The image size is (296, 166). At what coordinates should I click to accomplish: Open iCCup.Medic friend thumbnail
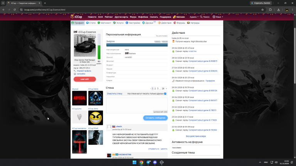pyautogui.click(x=96, y=98)
